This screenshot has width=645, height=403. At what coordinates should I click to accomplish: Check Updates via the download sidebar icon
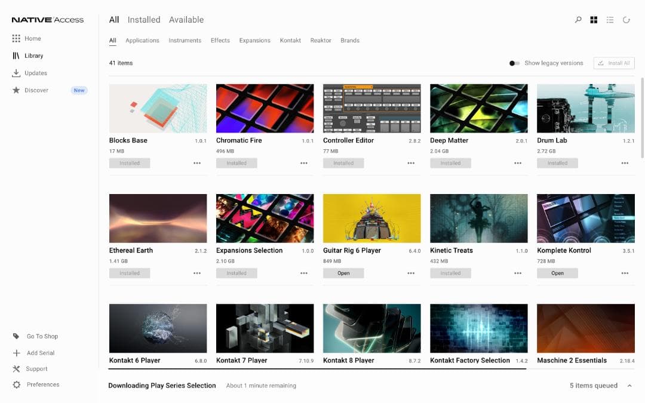(x=31, y=73)
